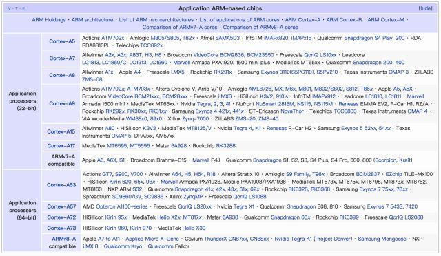This screenshot has width=441, height=256.
Task: Open the Samsung Mongoose link
Action: pyautogui.click(x=382, y=239)
